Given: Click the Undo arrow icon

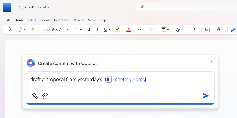Looking at the screenshot, I should [x=9, y=29].
